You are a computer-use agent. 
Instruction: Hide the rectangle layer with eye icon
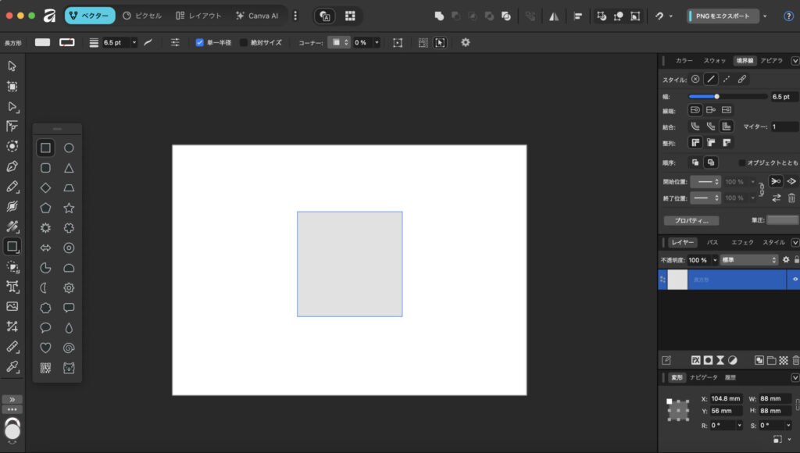(795, 279)
